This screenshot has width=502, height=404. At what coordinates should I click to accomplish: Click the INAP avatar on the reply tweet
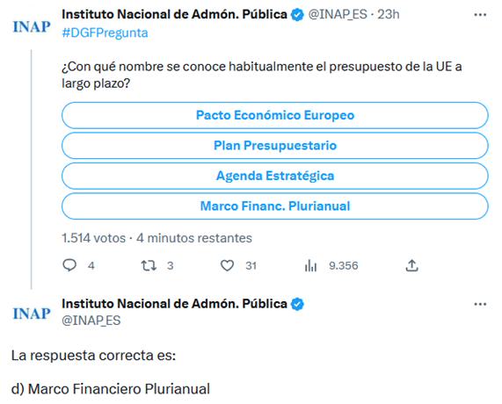(32, 314)
